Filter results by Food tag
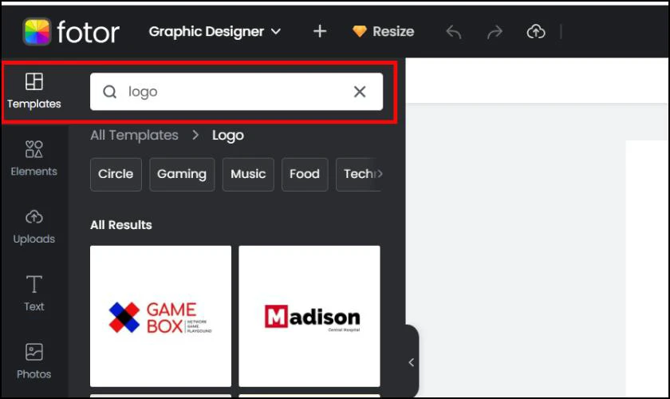 click(x=305, y=174)
